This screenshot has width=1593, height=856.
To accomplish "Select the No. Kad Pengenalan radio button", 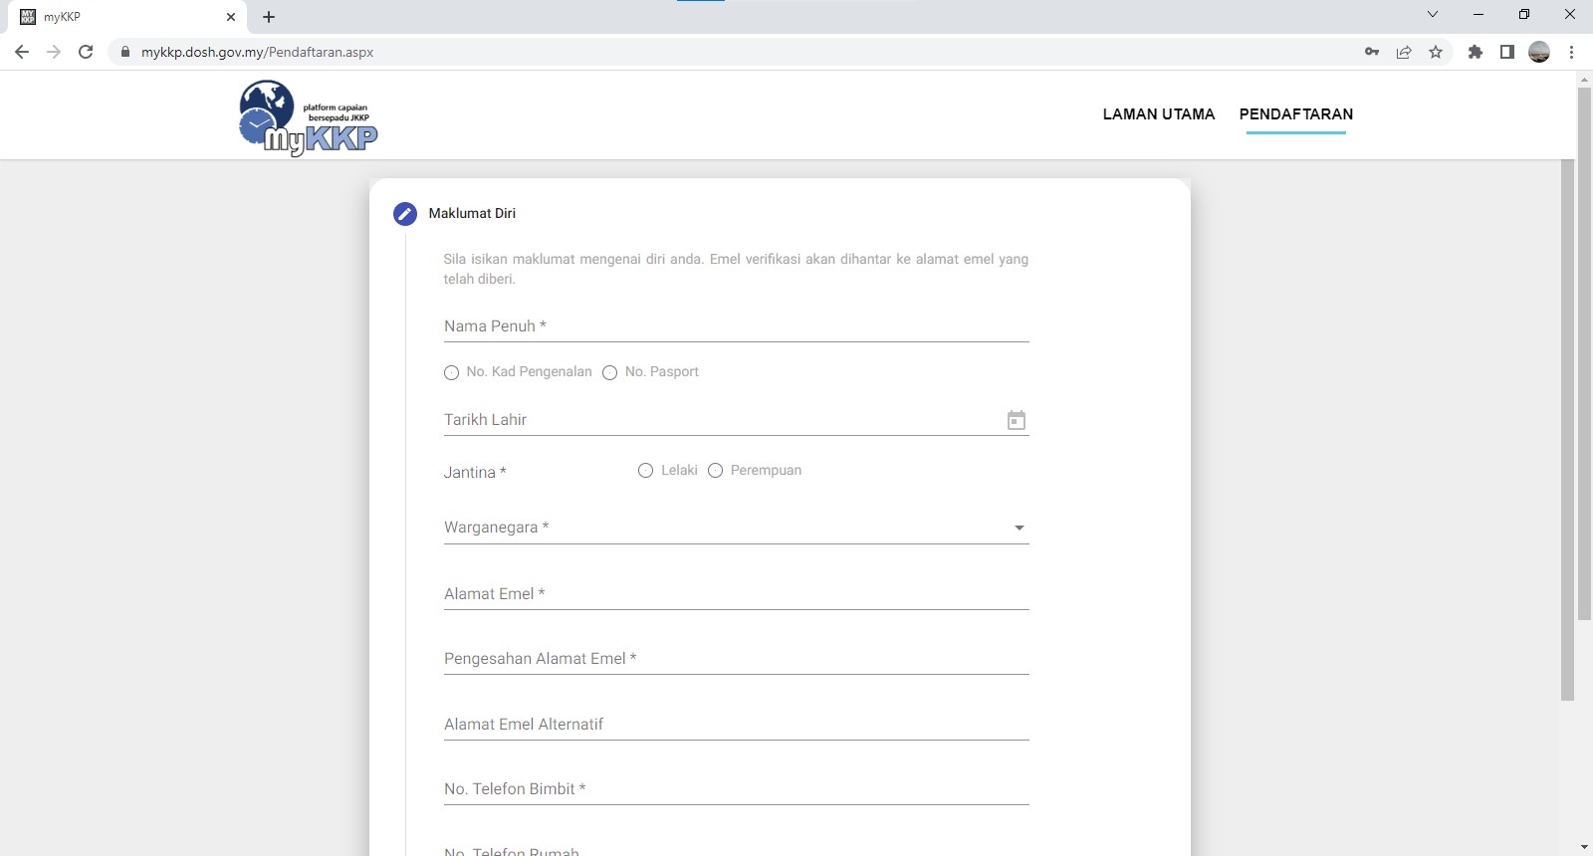I will (x=452, y=373).
